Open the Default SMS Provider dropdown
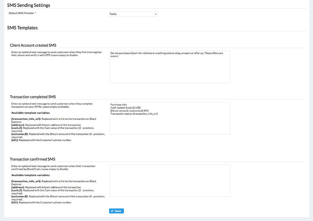The image size is (313, 221). click(133, 14)
